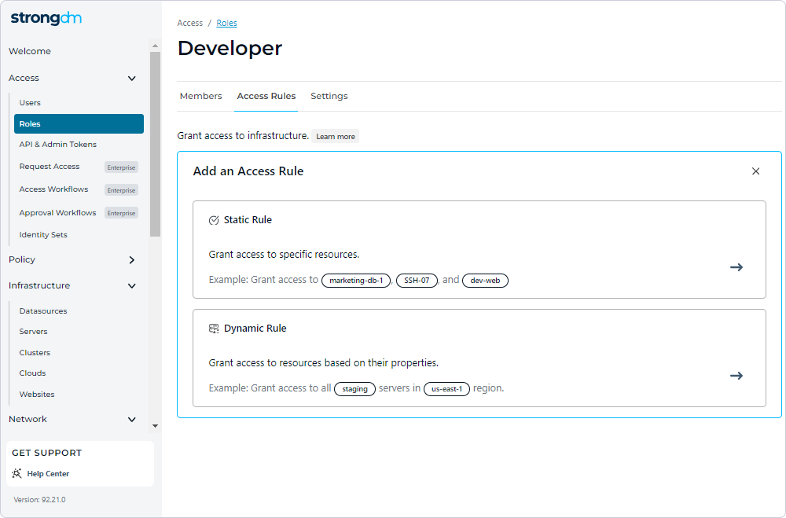Image resolution: width=786 pixels, height=518 pixels.
Task: Click the Dynamic Rule arrow icon
Action: click(736, 376)
